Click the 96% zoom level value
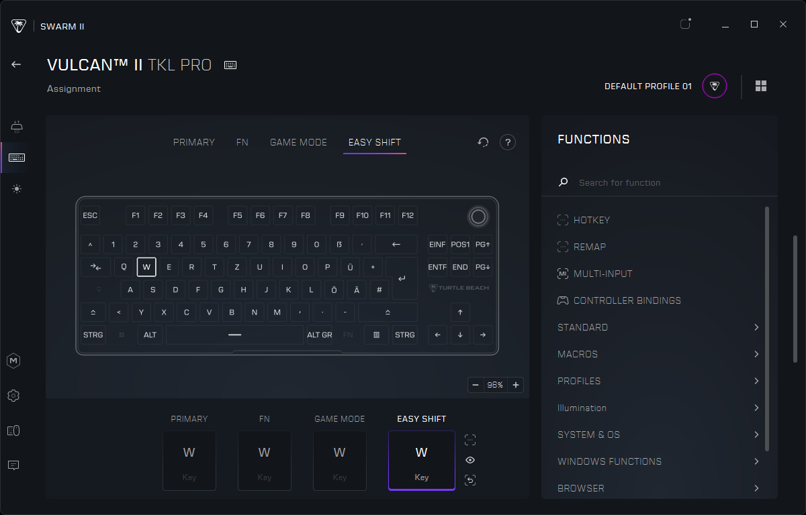Image resolution: width=806 pixels, height=515 pixels. click(x=496, y=385)
